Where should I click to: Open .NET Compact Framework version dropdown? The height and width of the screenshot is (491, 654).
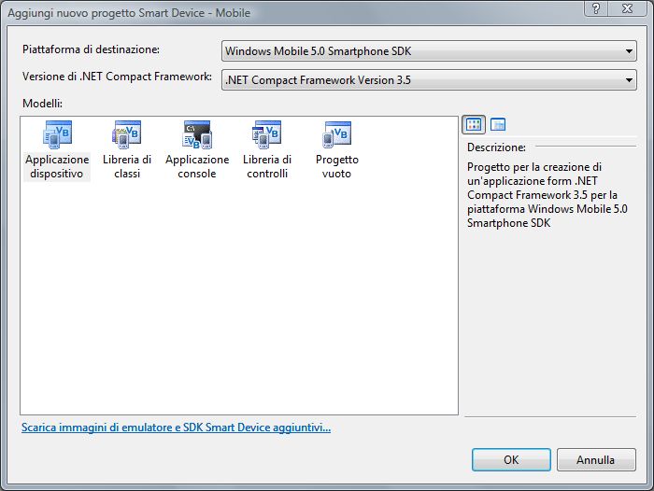point(429,80)
